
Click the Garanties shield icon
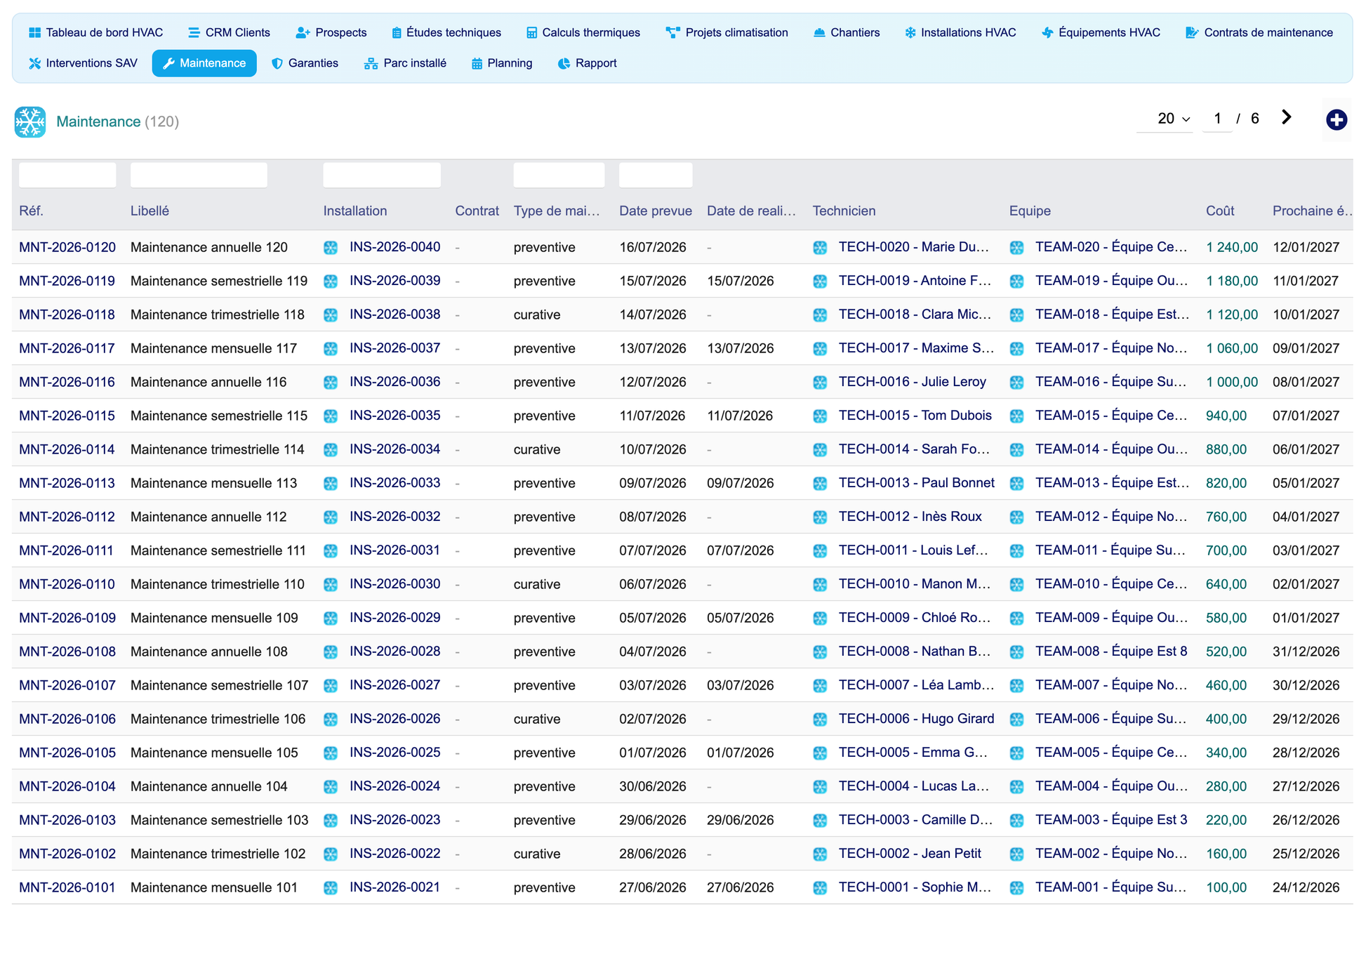(277, 64)
